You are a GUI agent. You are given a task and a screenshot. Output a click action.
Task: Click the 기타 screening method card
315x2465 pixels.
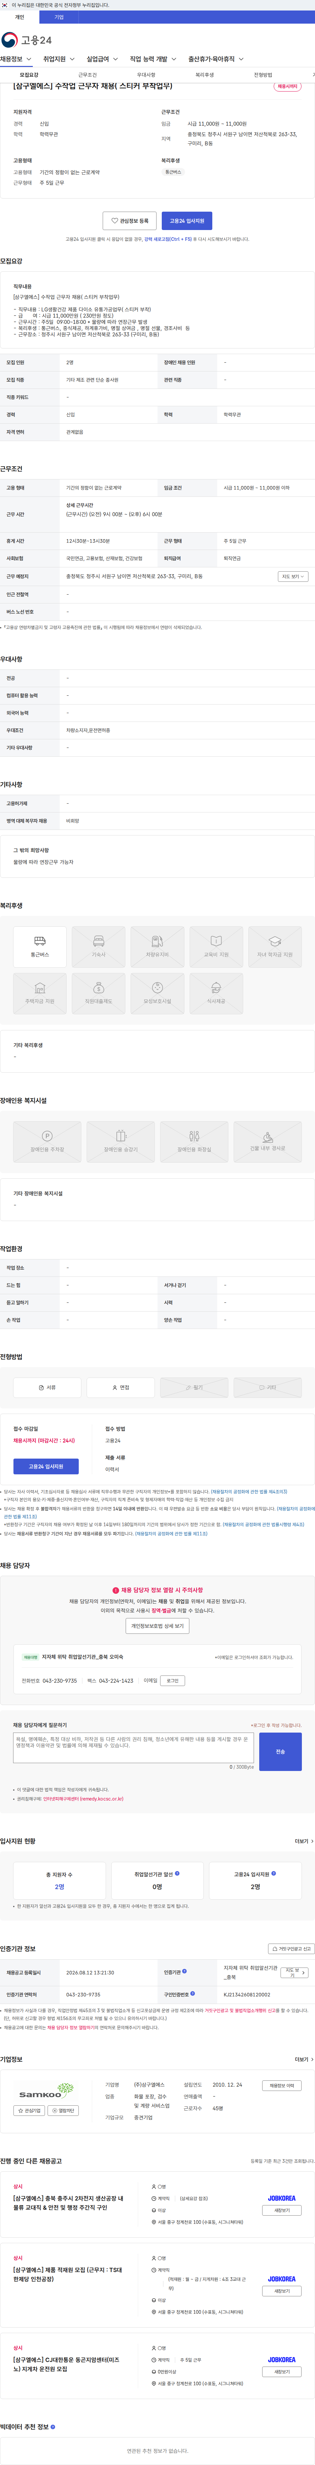pyautogui.click(x=267, y=1387)
